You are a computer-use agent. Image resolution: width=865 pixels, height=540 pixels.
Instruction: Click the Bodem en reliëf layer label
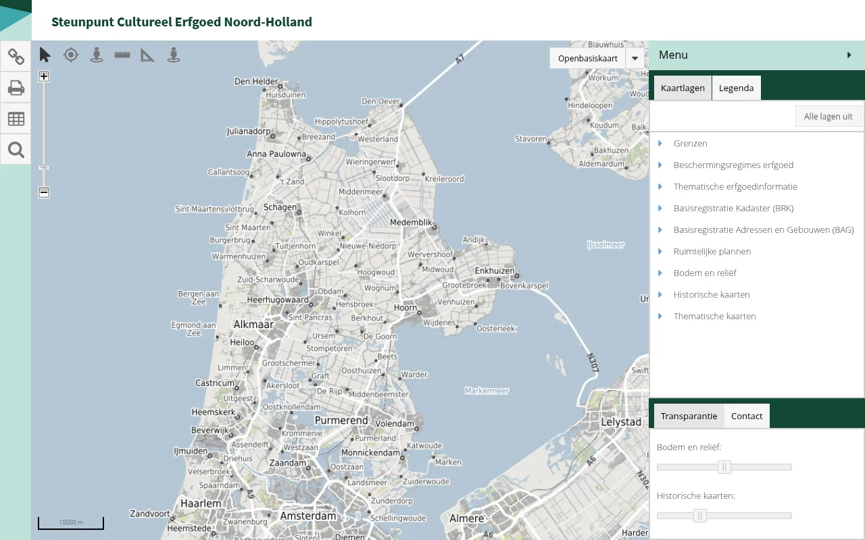click(x=705, y=273)
